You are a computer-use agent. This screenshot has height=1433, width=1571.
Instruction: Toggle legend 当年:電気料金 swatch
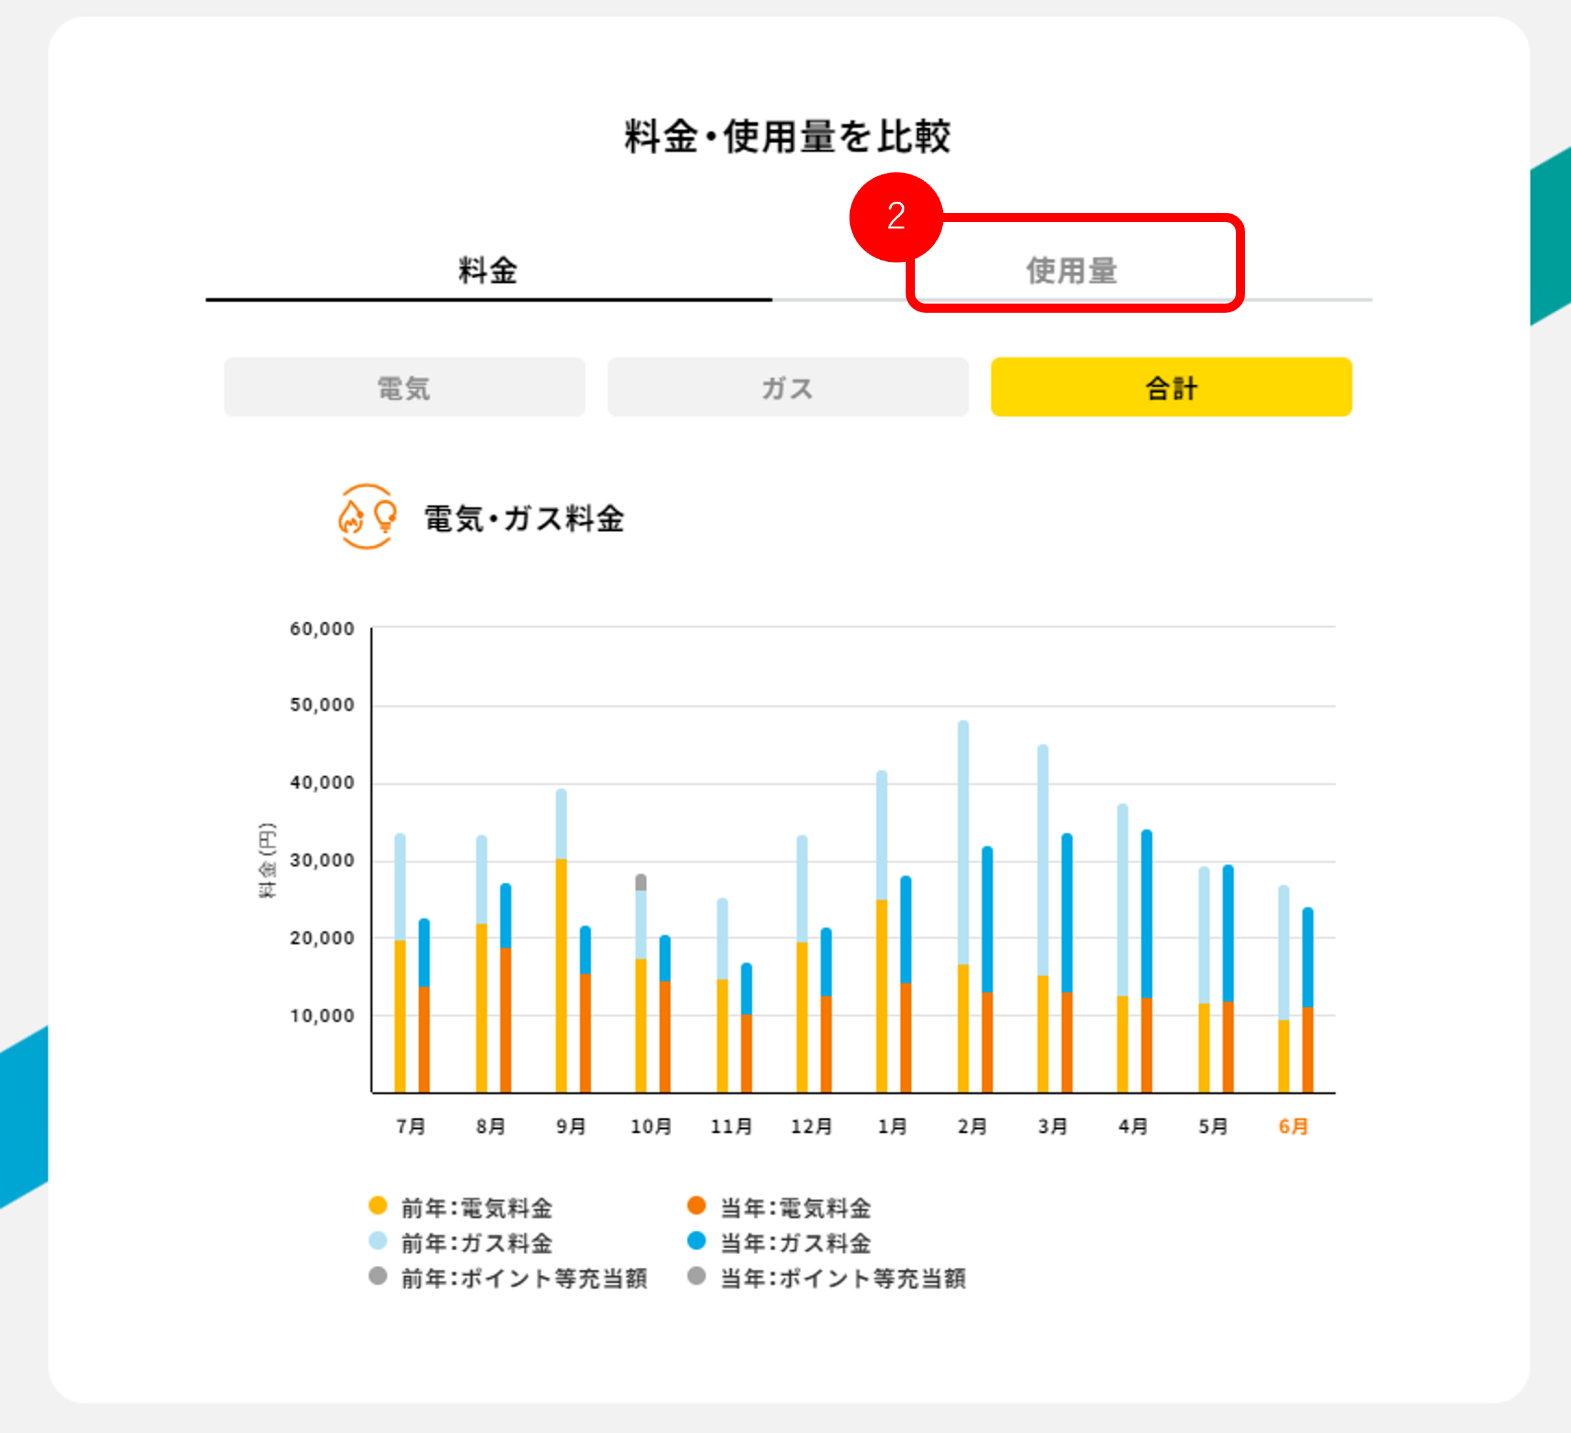(697, 1205)
